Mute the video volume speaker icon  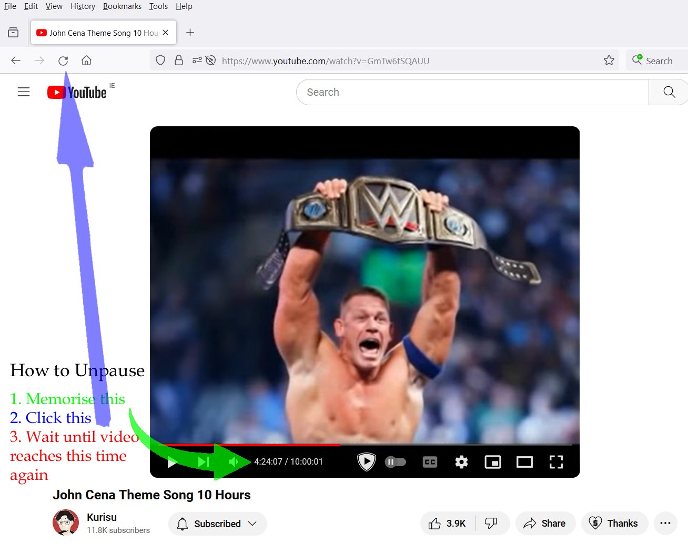[234, 462]
